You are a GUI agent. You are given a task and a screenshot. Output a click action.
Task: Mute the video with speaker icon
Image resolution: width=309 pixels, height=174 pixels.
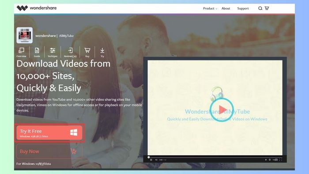pos(156,160)
